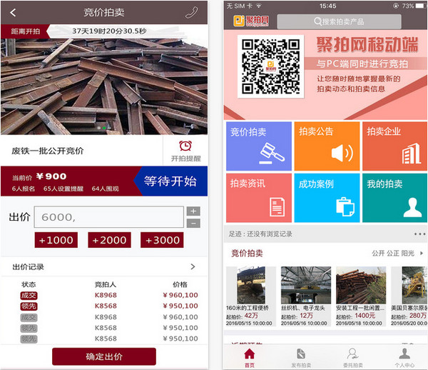This screenshot has width=428, height=370.
Task: Open the 安装工程一批闲置 auction thumbnail
Action: [361, 285]
